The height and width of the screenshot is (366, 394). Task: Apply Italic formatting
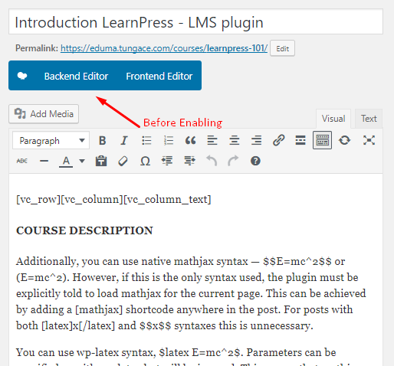pyautogui.click(x=124, y=140)
